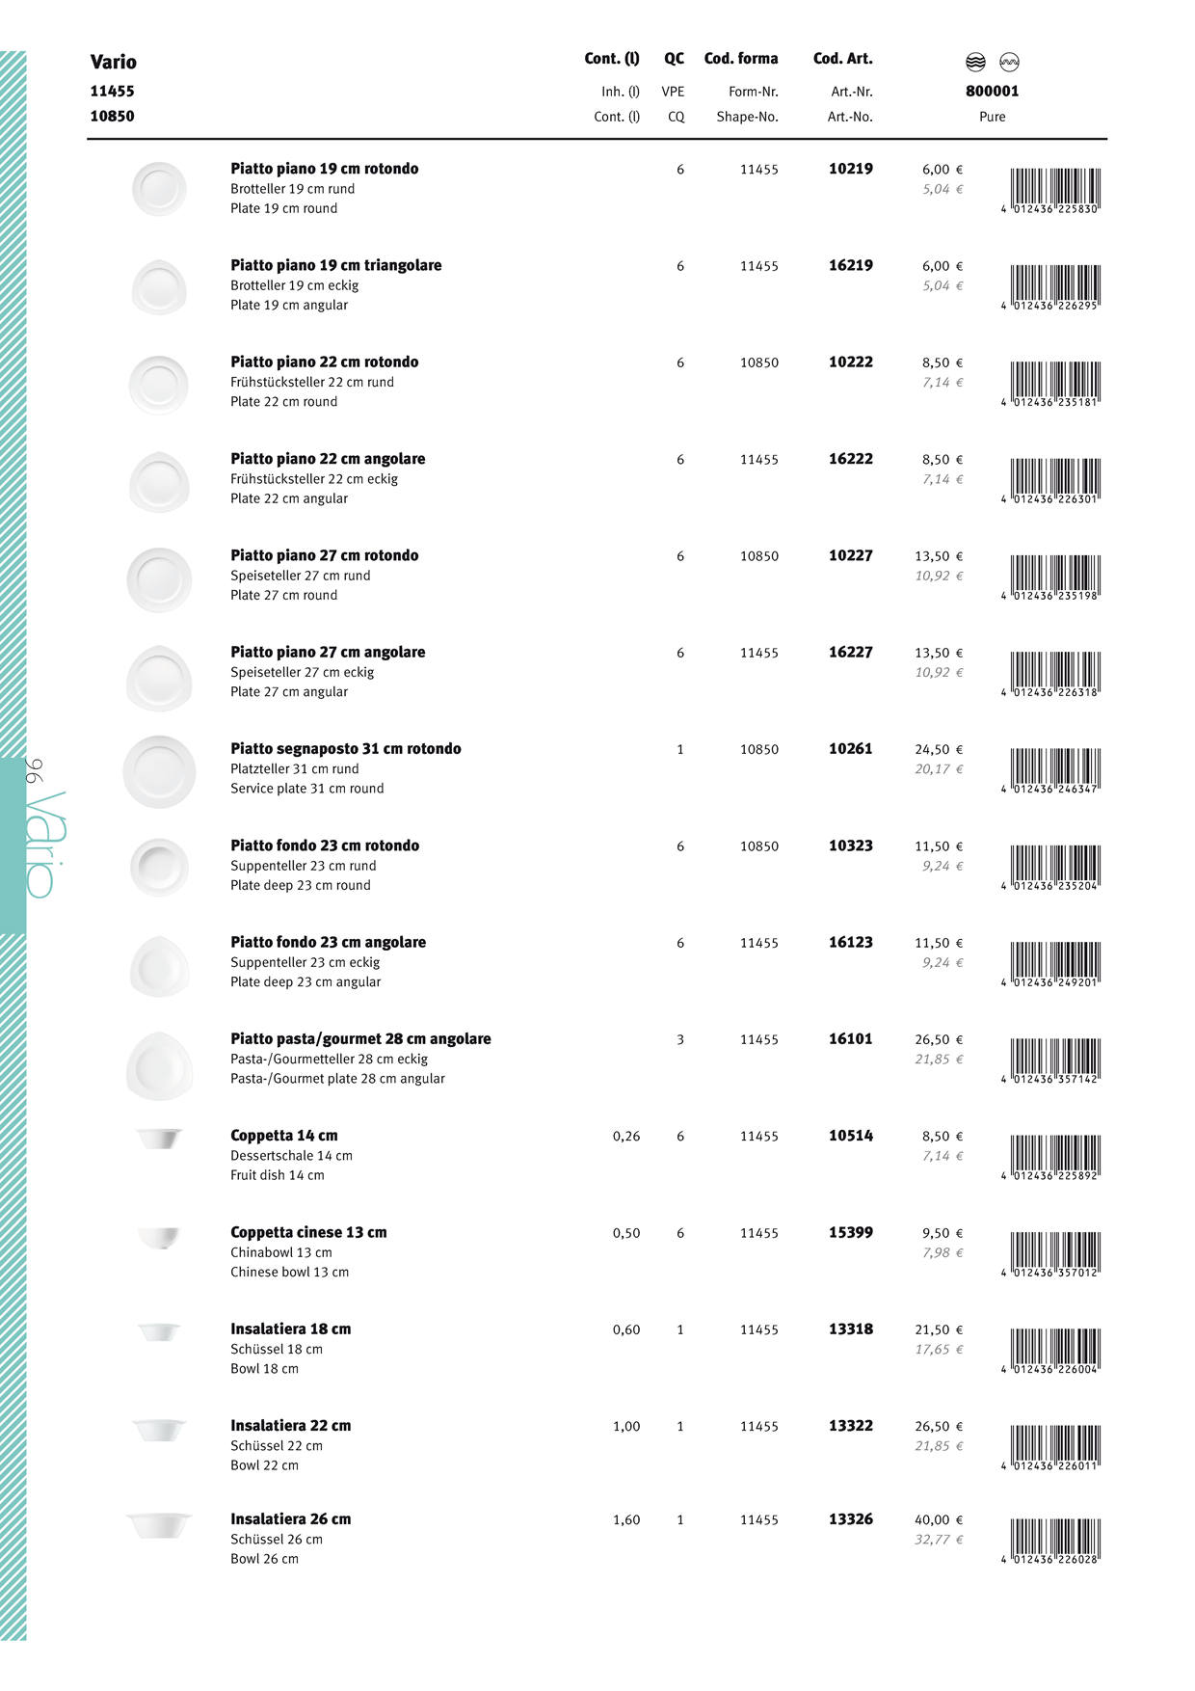Open the Piatto fondo 23 cm rotondo title
The width and height of the screenshot is (1195, 1691).
(x=325, y=845)
